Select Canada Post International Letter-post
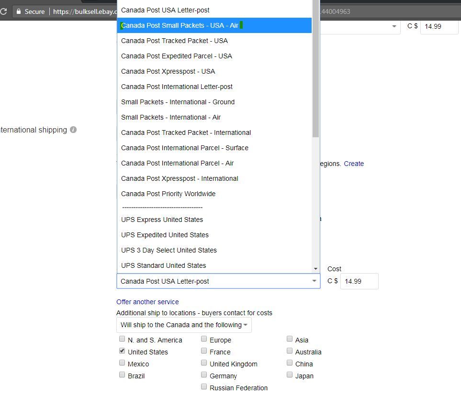The height and width of the screenshot is (397, 461). point(214,87)
